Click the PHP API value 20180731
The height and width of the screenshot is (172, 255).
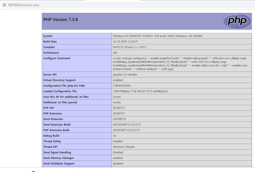(119, 108)
